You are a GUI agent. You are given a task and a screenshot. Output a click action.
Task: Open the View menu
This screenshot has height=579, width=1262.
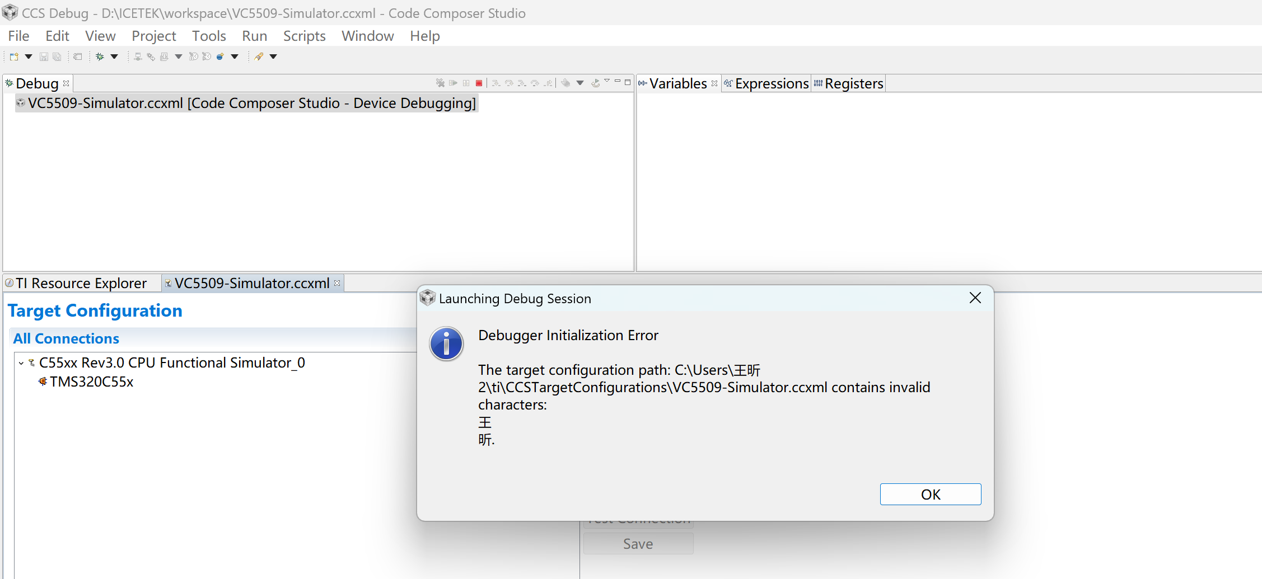100,36
